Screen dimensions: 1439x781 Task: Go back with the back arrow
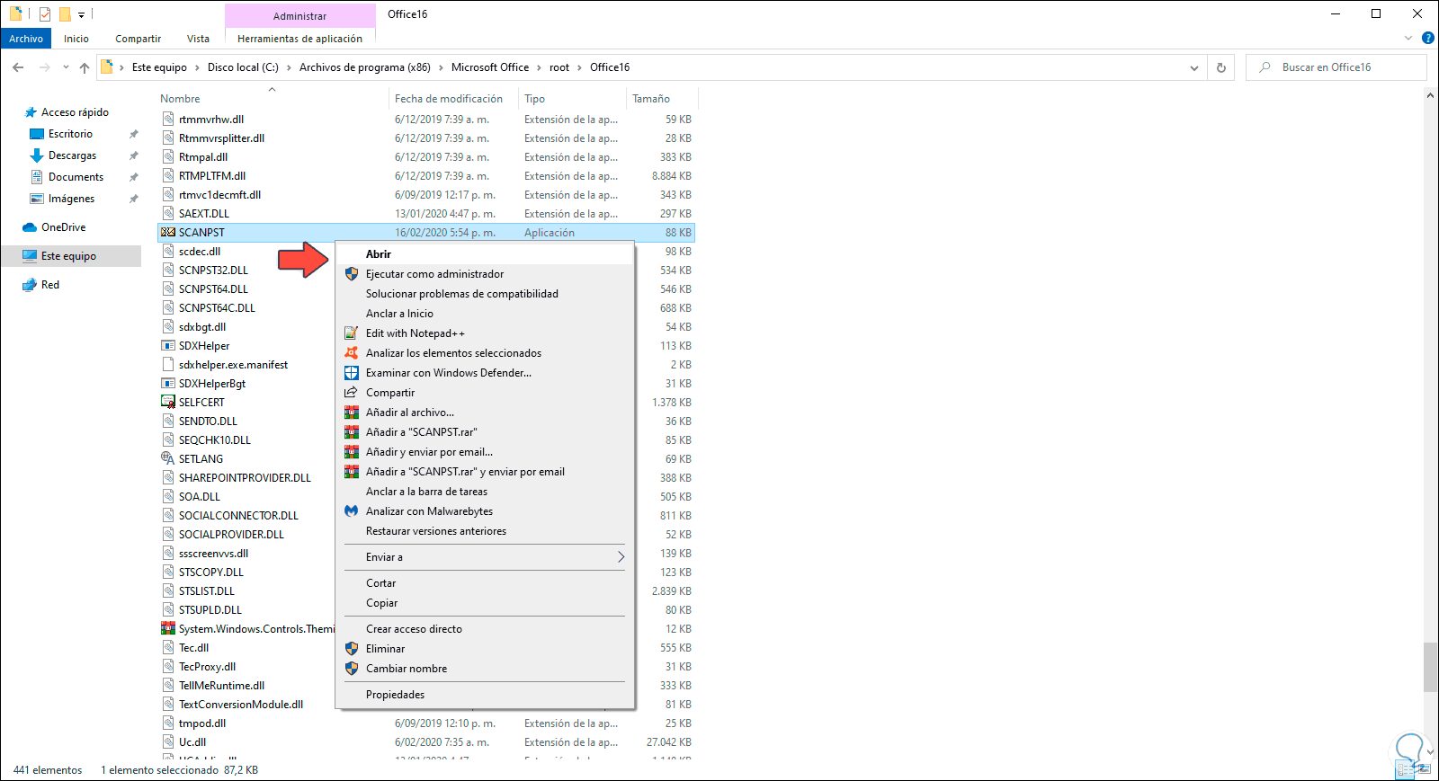18,67
